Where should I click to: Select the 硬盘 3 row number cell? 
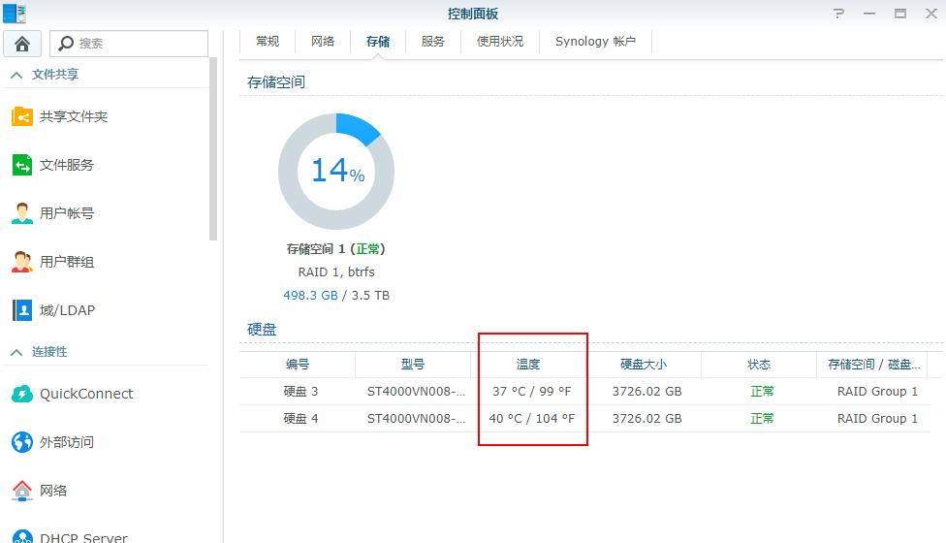click(x=300, y=392)
